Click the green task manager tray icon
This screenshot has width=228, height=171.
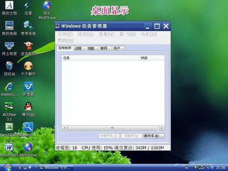click(200, 167)
